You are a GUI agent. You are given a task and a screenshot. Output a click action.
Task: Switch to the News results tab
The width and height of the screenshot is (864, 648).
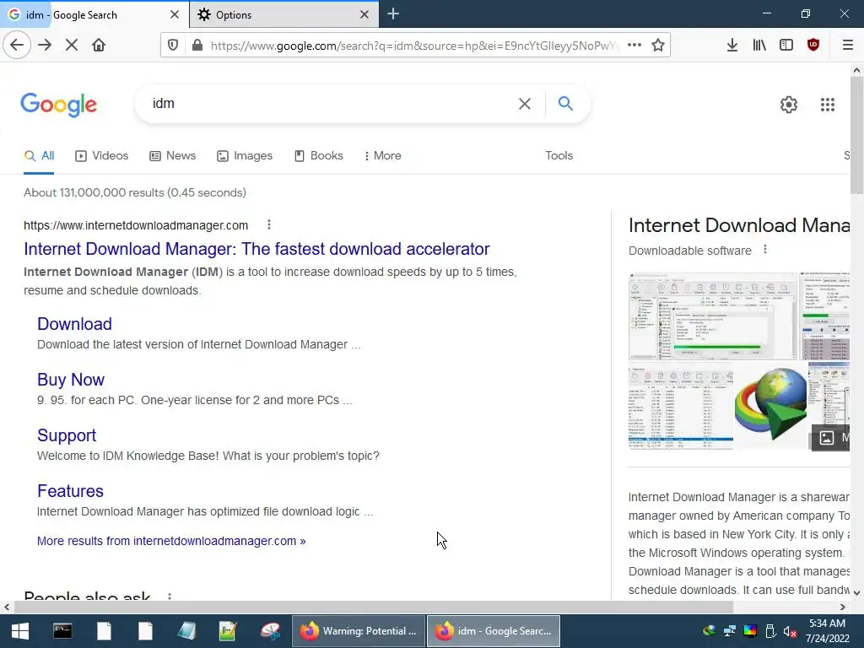tap(173, 156)
